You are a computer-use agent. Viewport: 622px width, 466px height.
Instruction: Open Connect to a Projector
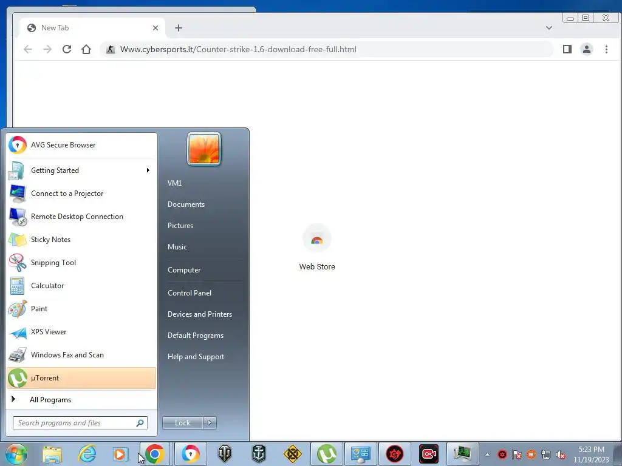click(x=81, y=194)
